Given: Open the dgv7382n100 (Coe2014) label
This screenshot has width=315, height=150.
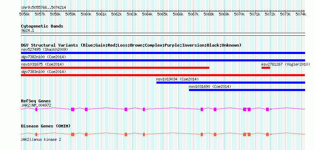Looking at the screenshot, I should (x=44, y=57).
